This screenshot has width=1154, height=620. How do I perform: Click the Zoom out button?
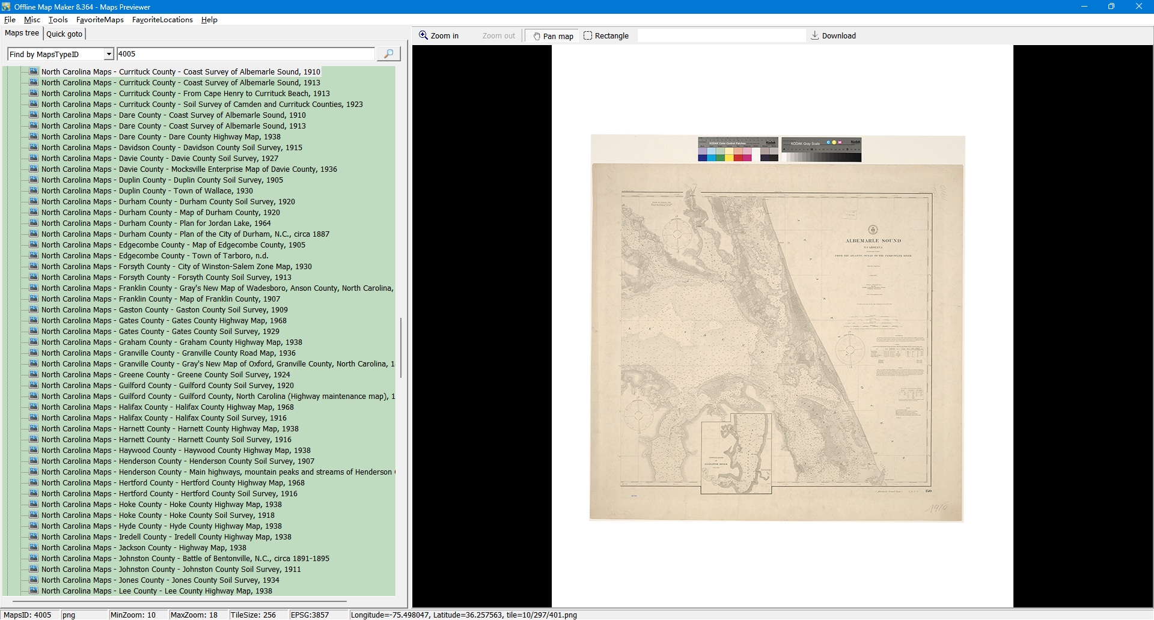point(498,36)
